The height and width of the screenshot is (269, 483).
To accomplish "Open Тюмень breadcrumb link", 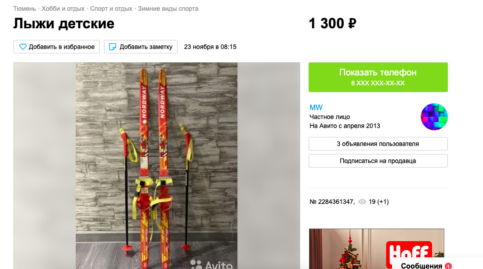I will pos(24,9).
